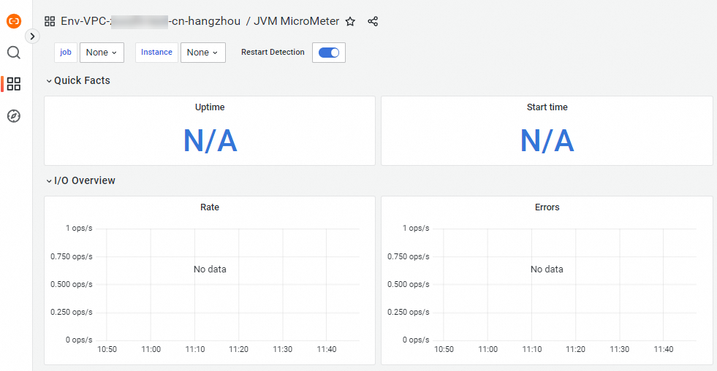Open the Start time panel title menu
The width and height of the screenshot is (717, 371).
pyautogui.click(x=547, y=107)
